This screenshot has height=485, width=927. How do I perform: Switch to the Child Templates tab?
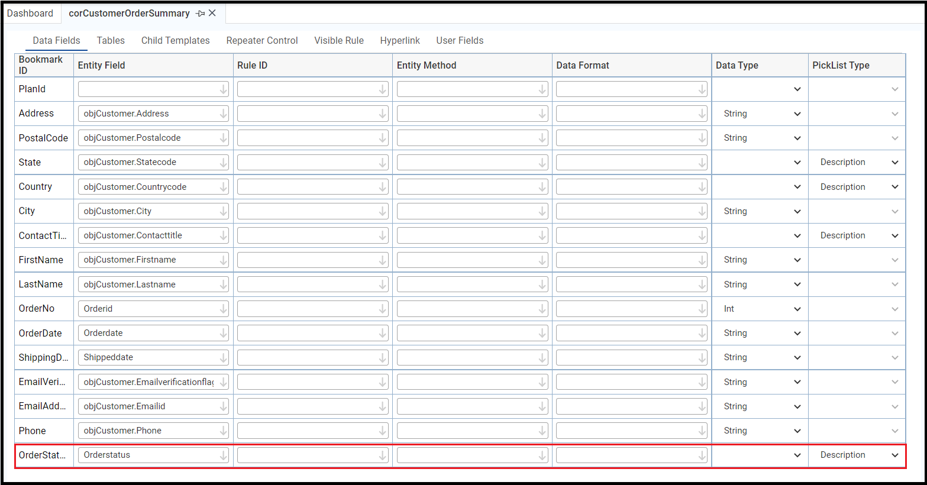click(x=176, y=40)
